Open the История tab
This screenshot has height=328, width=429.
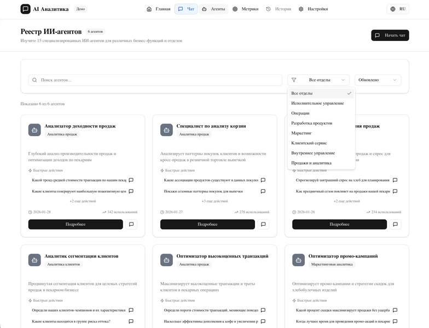[279, 9]
